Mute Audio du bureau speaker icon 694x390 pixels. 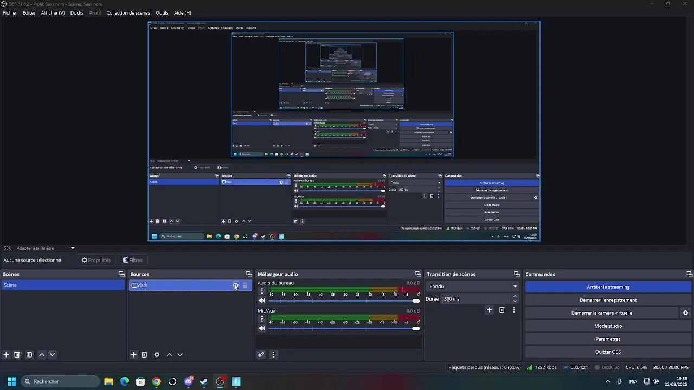pyautogui.click(x=262, y=301)
